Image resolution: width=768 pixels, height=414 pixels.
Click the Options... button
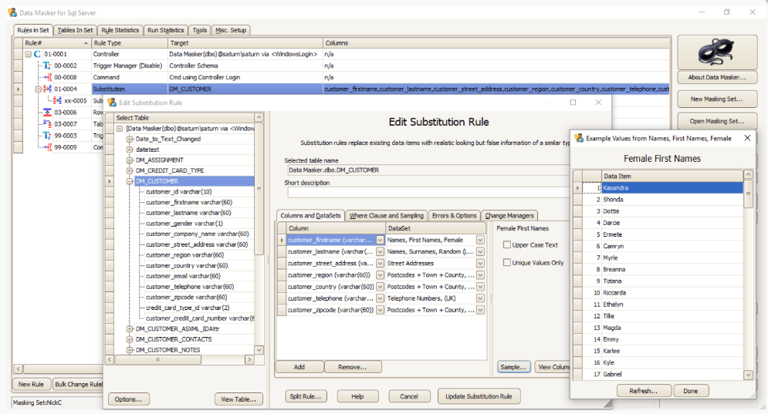(128, 399)
